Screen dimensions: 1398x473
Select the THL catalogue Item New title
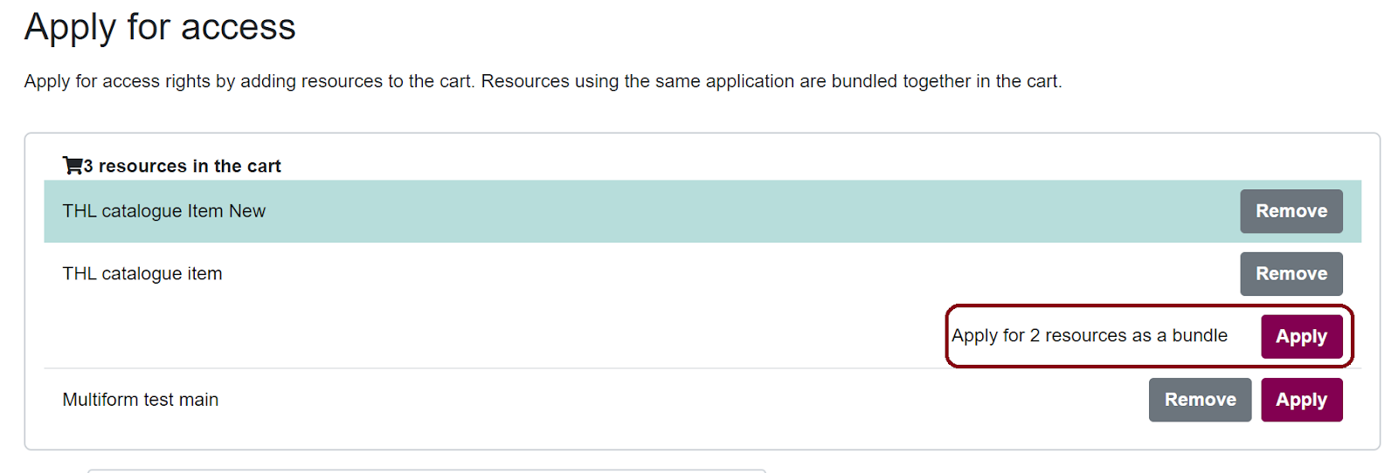[163, 211]
